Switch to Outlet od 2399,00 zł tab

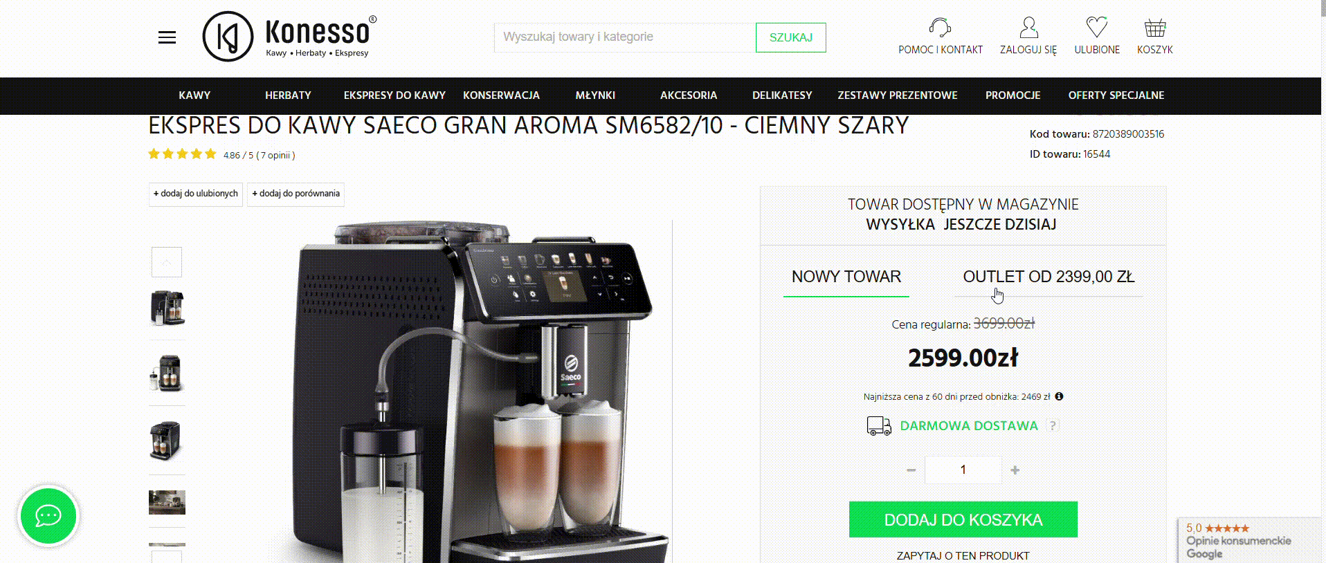[x=1048, y=277]
